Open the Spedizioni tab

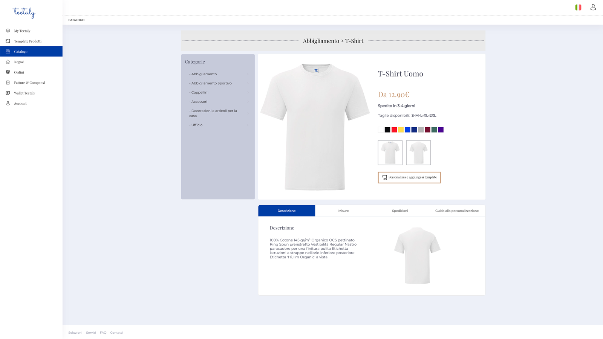click(400, 211)
